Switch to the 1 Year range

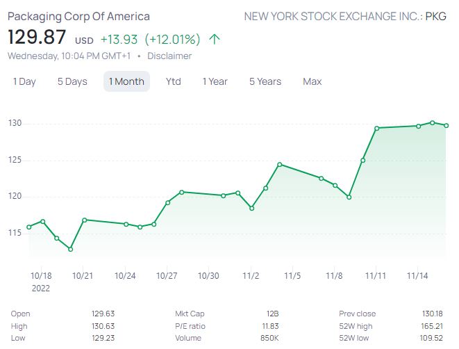(x=215, y=81)
